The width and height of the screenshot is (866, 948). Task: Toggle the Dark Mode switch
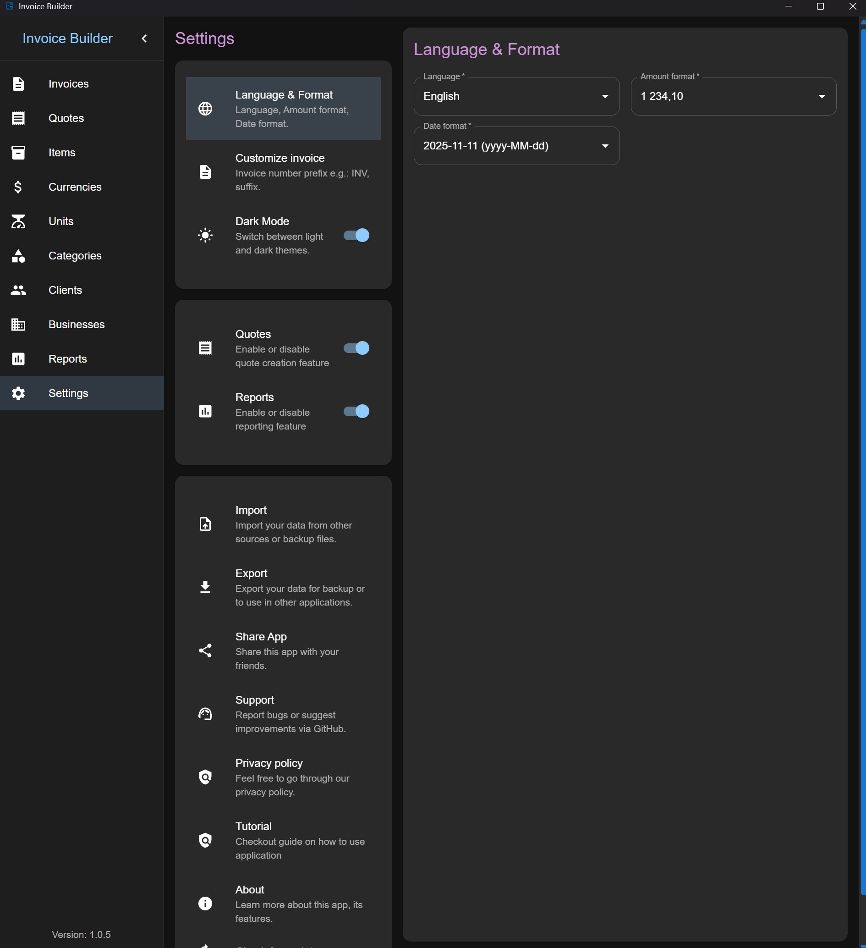[x=356, y=235]
